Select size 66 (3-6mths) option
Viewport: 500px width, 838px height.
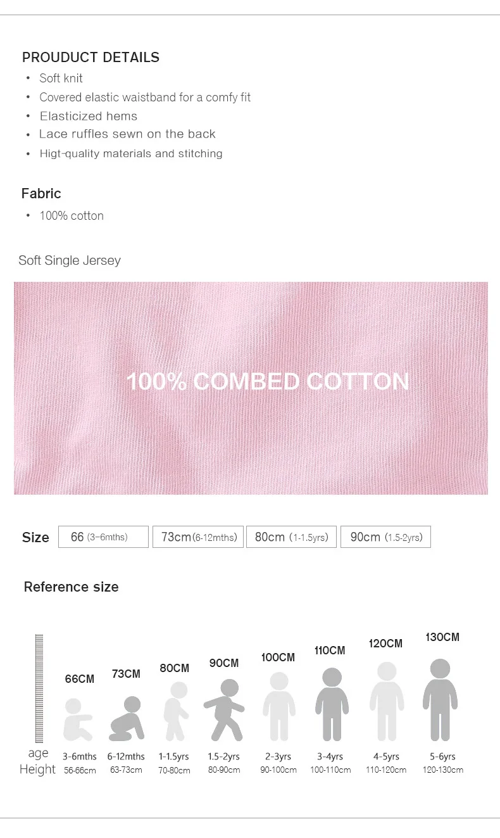103,537
